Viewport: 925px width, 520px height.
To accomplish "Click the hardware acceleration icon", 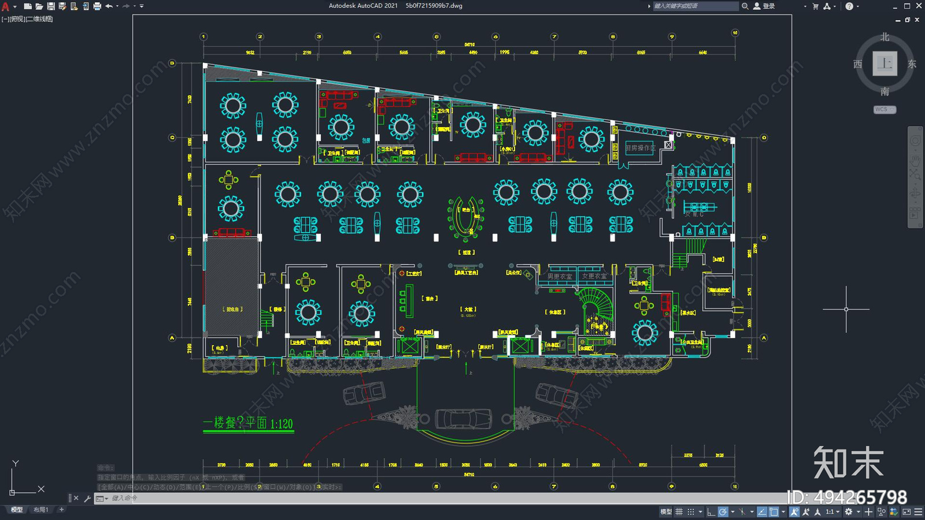I will pyautogui.click(x=894, y=512).
